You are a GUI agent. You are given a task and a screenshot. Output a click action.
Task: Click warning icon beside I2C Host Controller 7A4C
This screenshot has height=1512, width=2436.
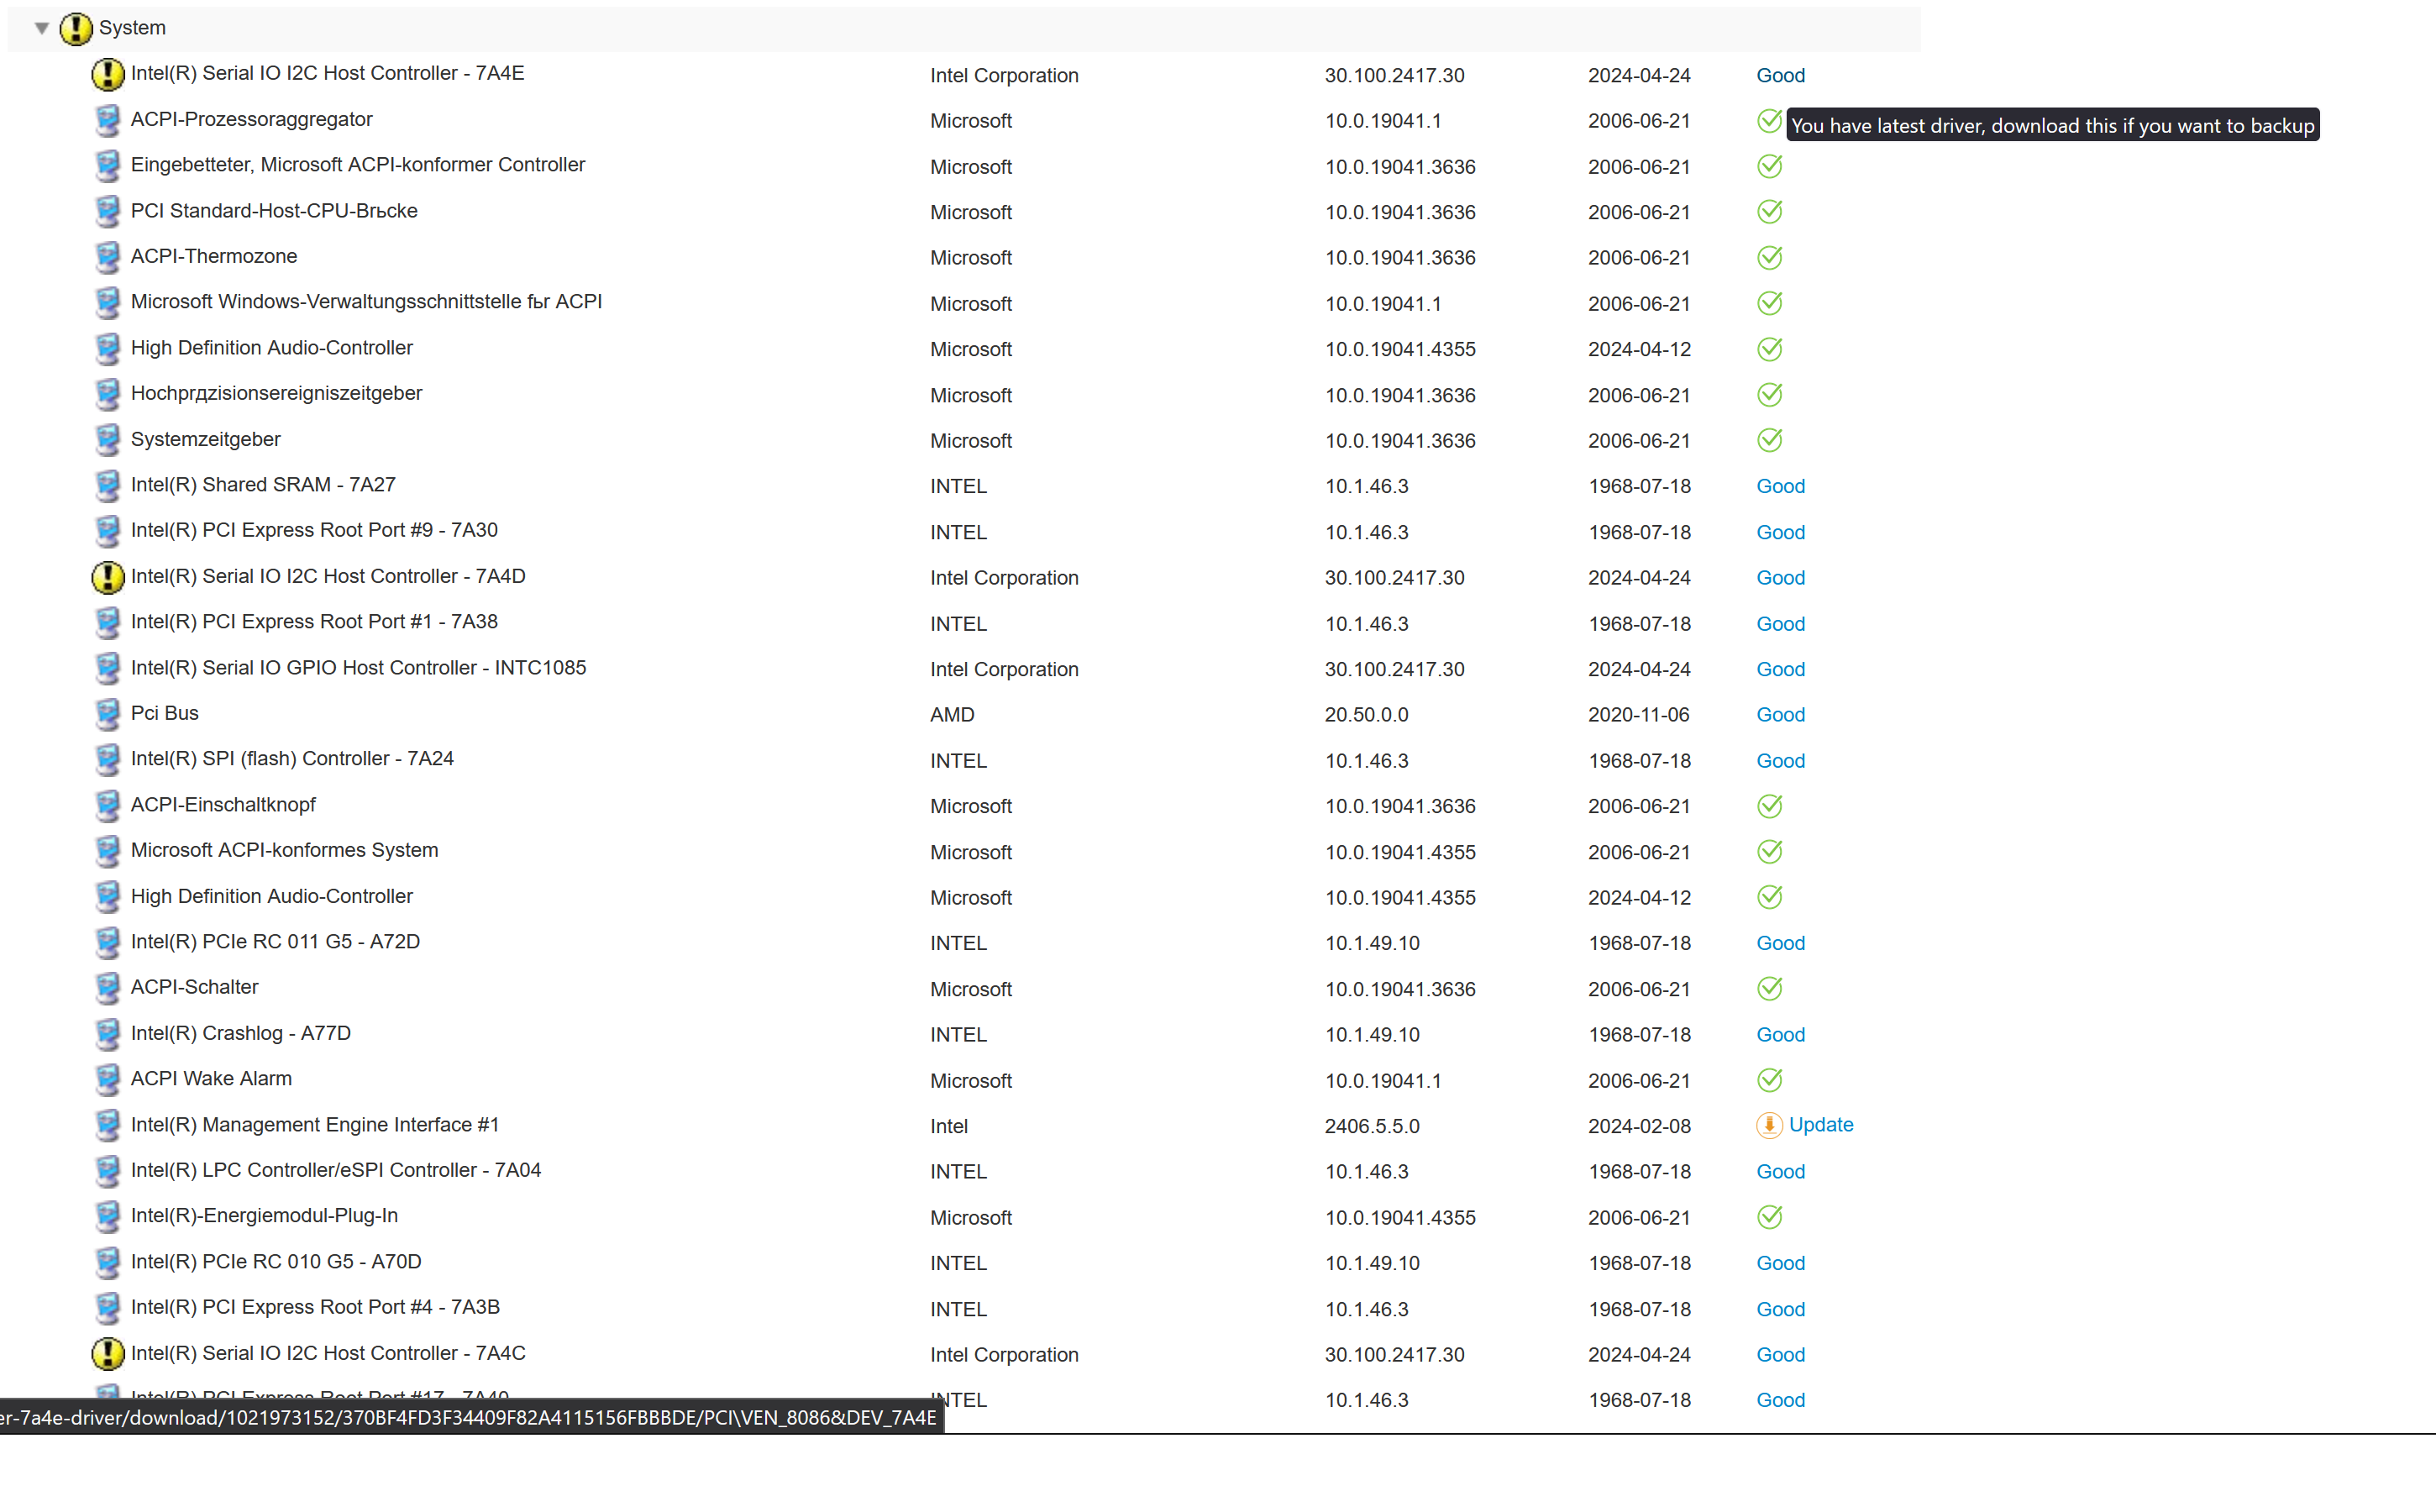(x=108, y=1354)
